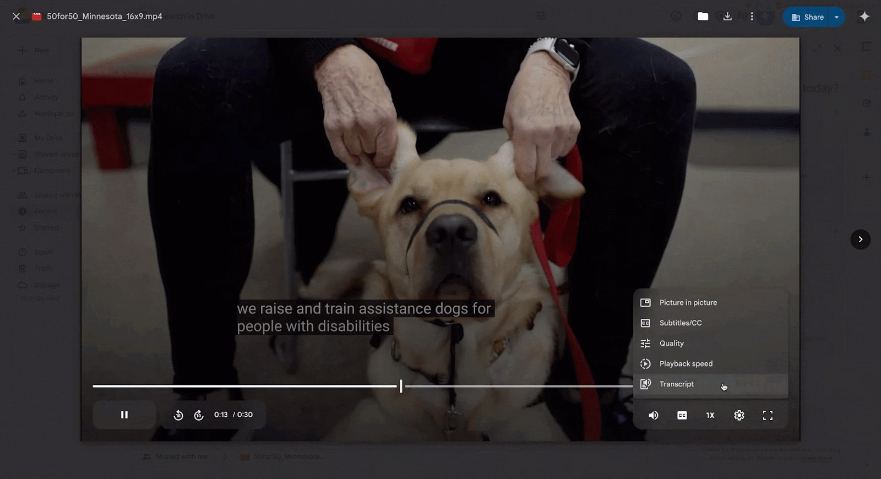Image resolution: width=881 pixels, height=479 pixels.
Task: Open the Transcript panel
Action: pyautogui.click(x=677, y=384)
